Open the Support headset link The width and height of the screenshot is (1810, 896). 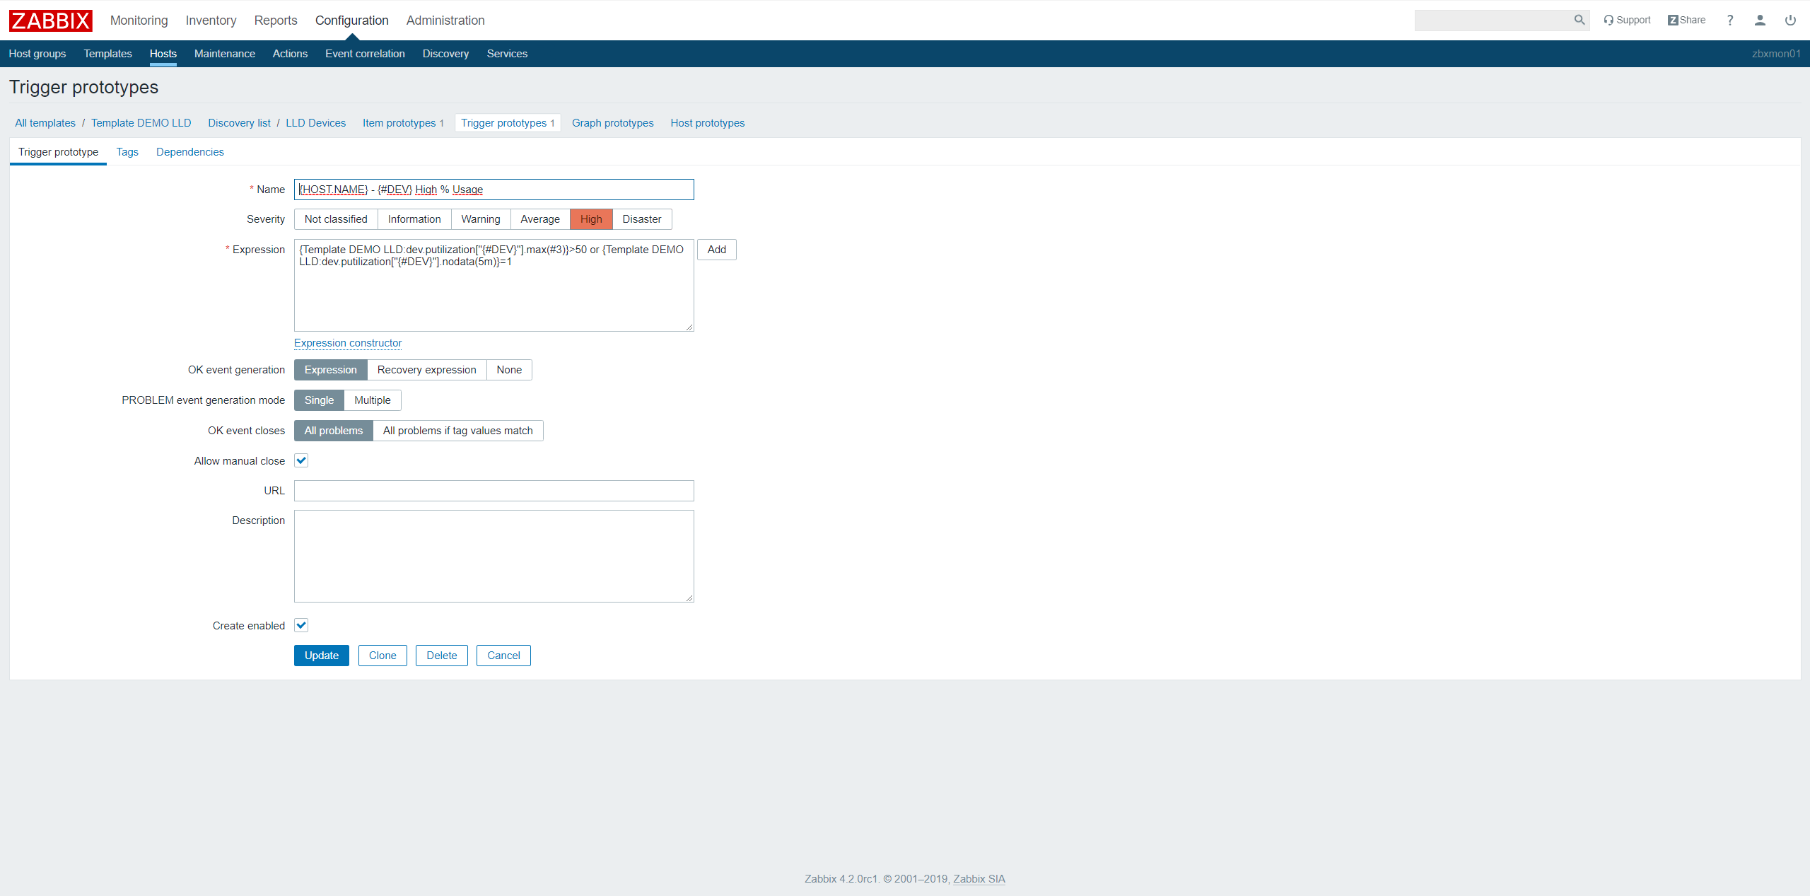pyautogui.click(x=1627, y=20)
